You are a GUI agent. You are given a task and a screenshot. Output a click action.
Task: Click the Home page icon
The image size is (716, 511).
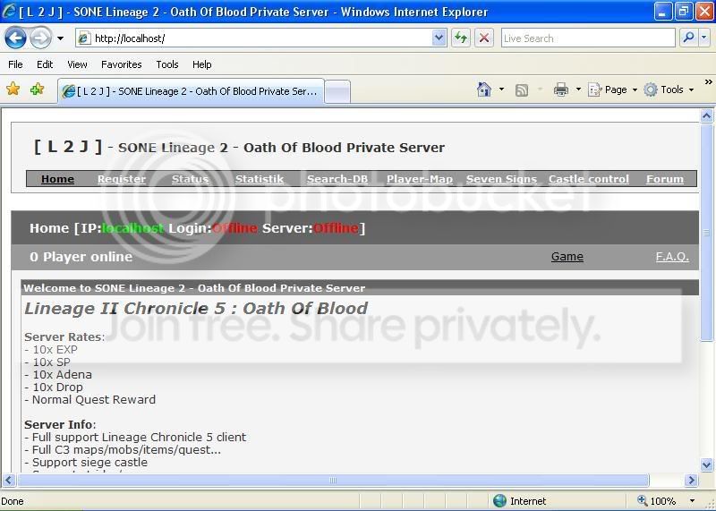[484, 89]
